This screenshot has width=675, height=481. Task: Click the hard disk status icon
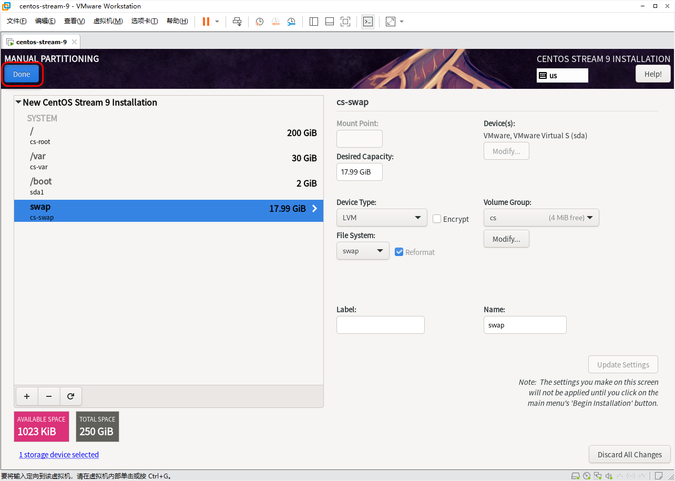coord(575,476)
